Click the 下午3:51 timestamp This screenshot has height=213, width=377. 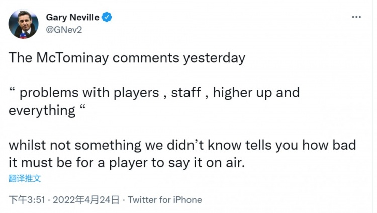tap(25, 200)
